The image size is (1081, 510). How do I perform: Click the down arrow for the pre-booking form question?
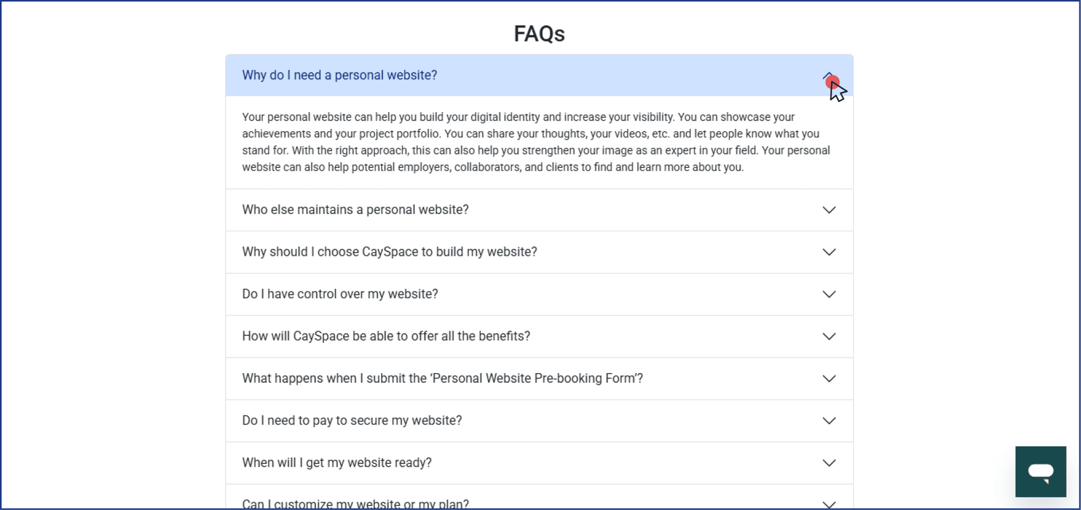[829, 378]
